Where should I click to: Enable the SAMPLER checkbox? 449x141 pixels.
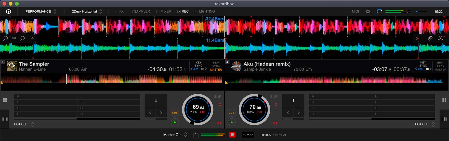click(x=131, y=11)
